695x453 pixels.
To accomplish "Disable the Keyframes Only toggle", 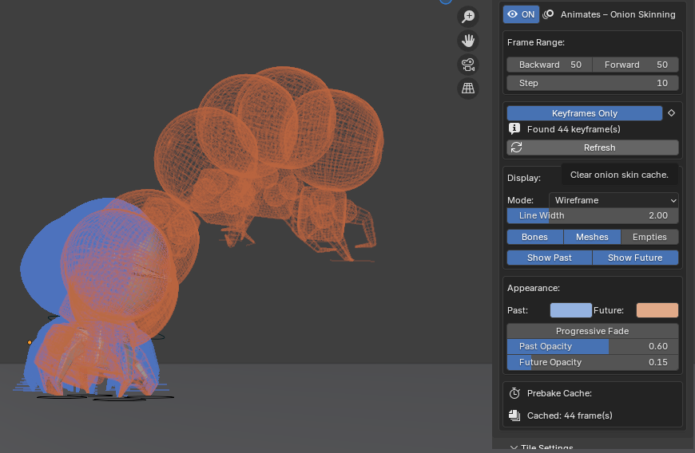I will pos(584,113).
